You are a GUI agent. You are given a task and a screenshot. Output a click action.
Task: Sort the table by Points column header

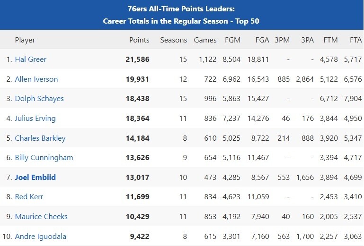coord(139,40)
